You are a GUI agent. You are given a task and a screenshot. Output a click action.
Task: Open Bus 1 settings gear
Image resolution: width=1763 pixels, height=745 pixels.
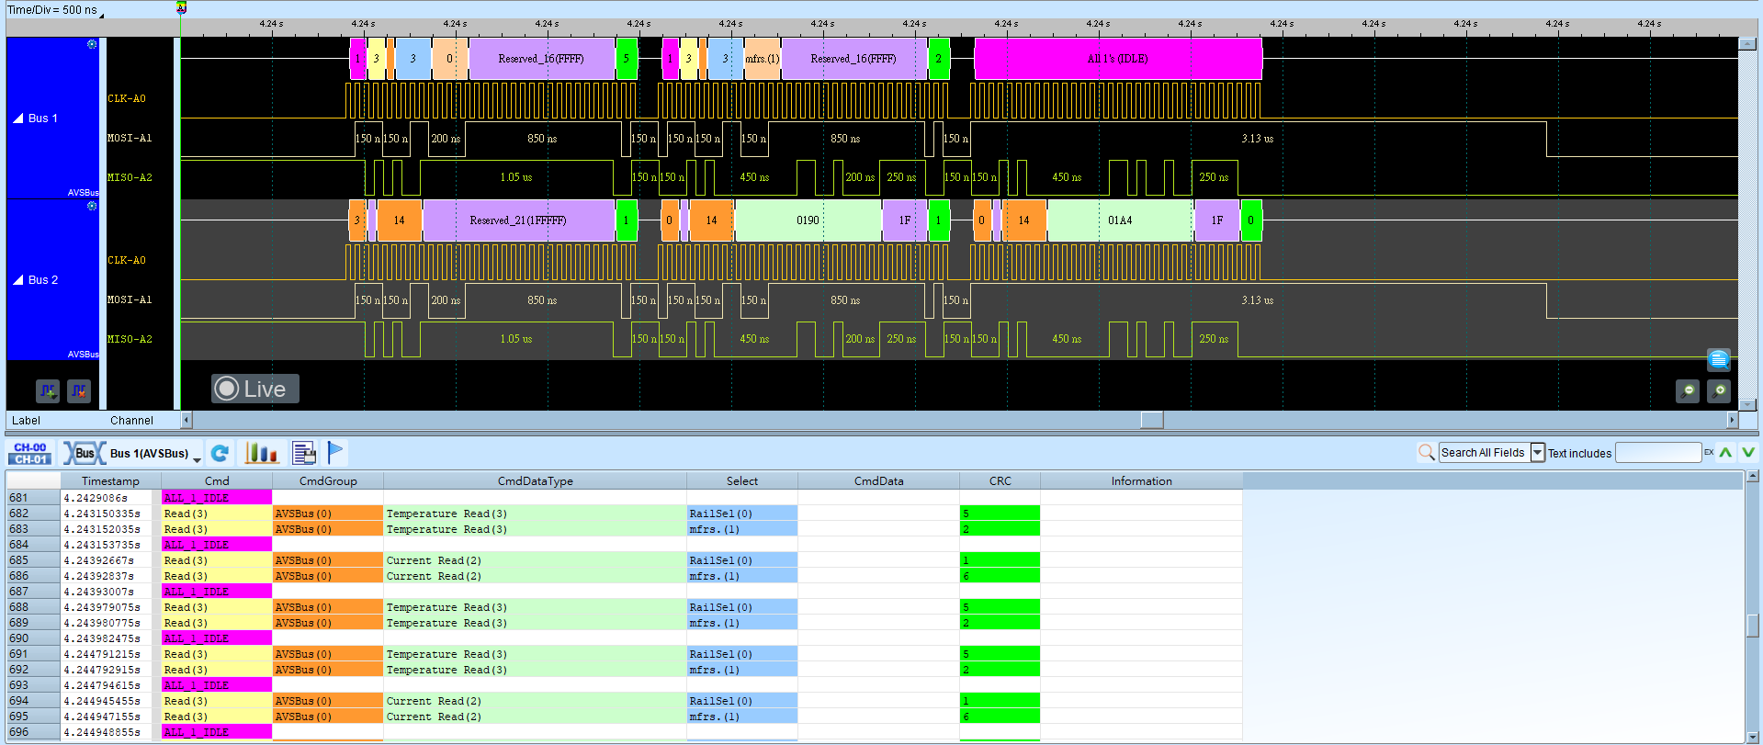click(92, 44)
